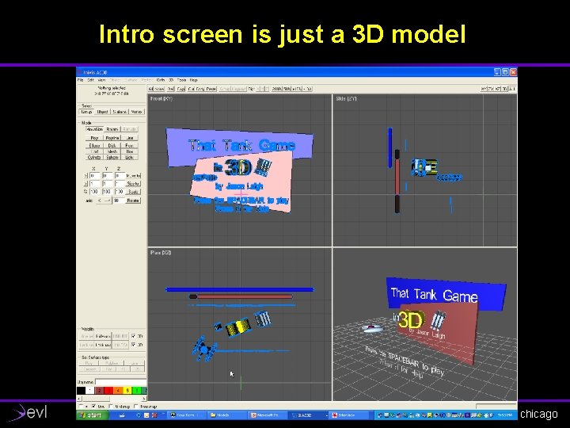Switch the rotation axis selector

click(104, 201)
